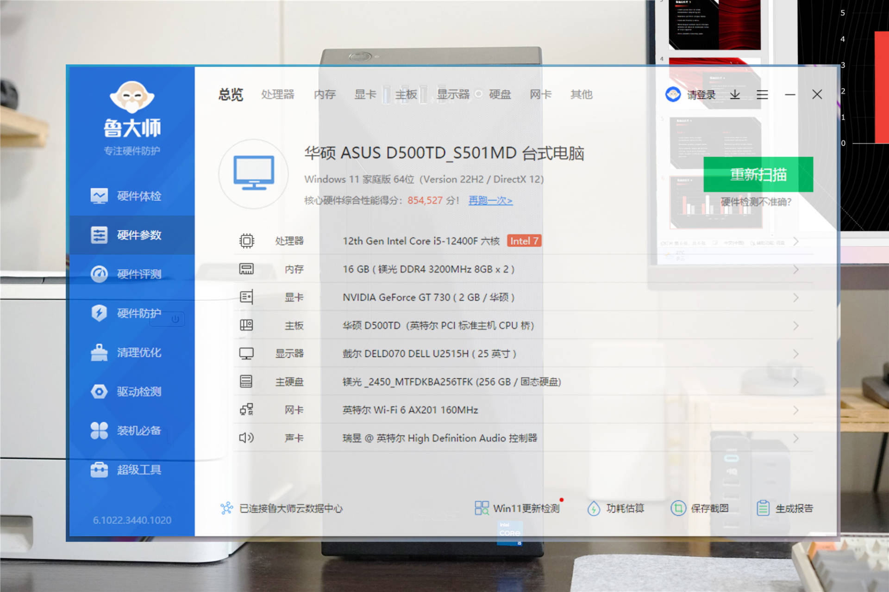Expand the 主硬盘 row chevron
889x592 pixels.
click(796, 382)
